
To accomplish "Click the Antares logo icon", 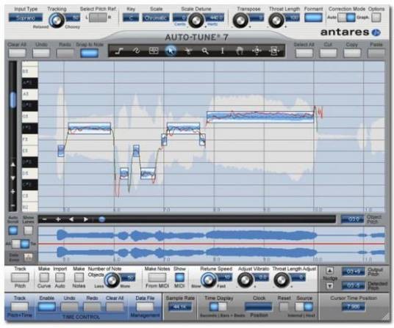I will 376,32.
